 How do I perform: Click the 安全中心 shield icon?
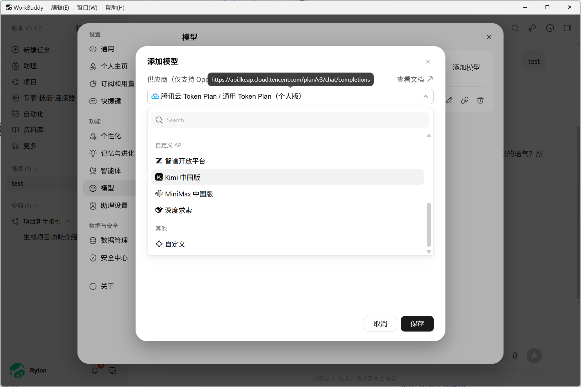click(x=93, y=258)
